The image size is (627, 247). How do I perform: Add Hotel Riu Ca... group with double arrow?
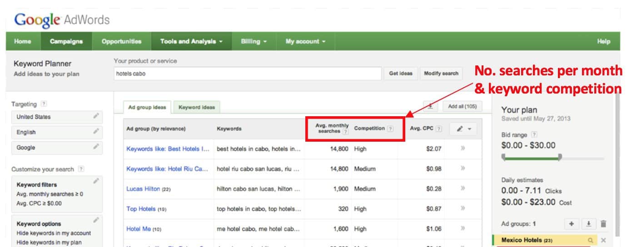tap(463, 168)
